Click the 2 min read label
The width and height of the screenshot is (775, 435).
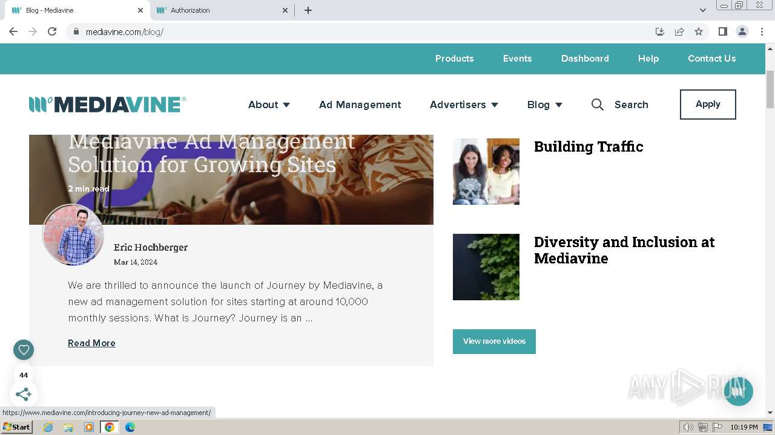(88, 188)
